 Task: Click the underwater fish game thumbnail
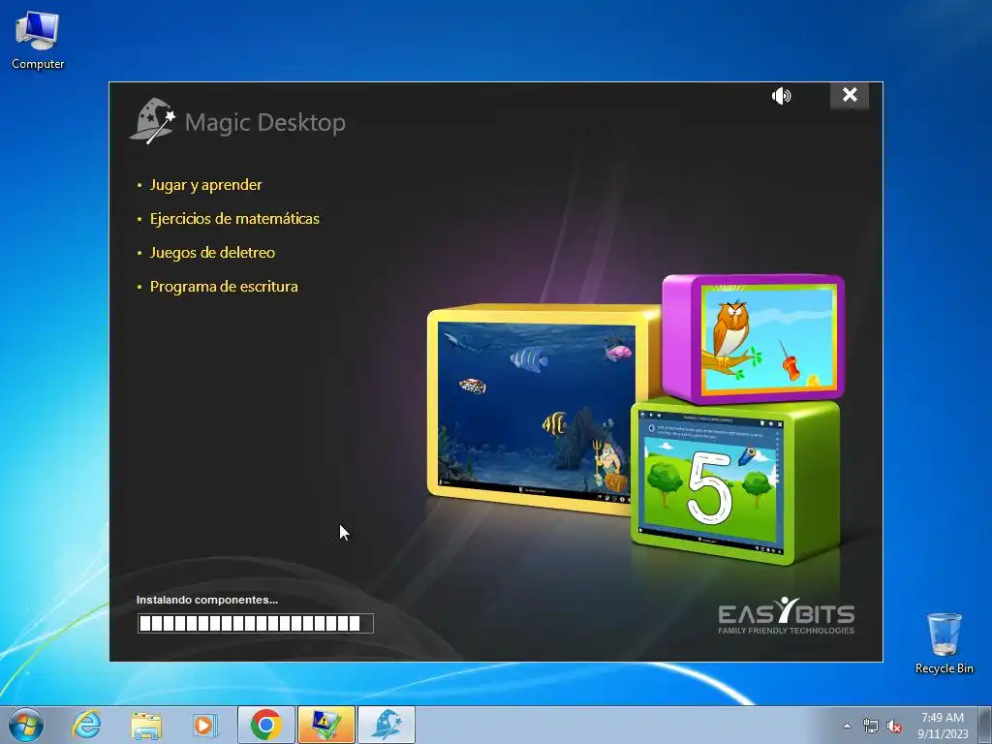pos(537,408)
